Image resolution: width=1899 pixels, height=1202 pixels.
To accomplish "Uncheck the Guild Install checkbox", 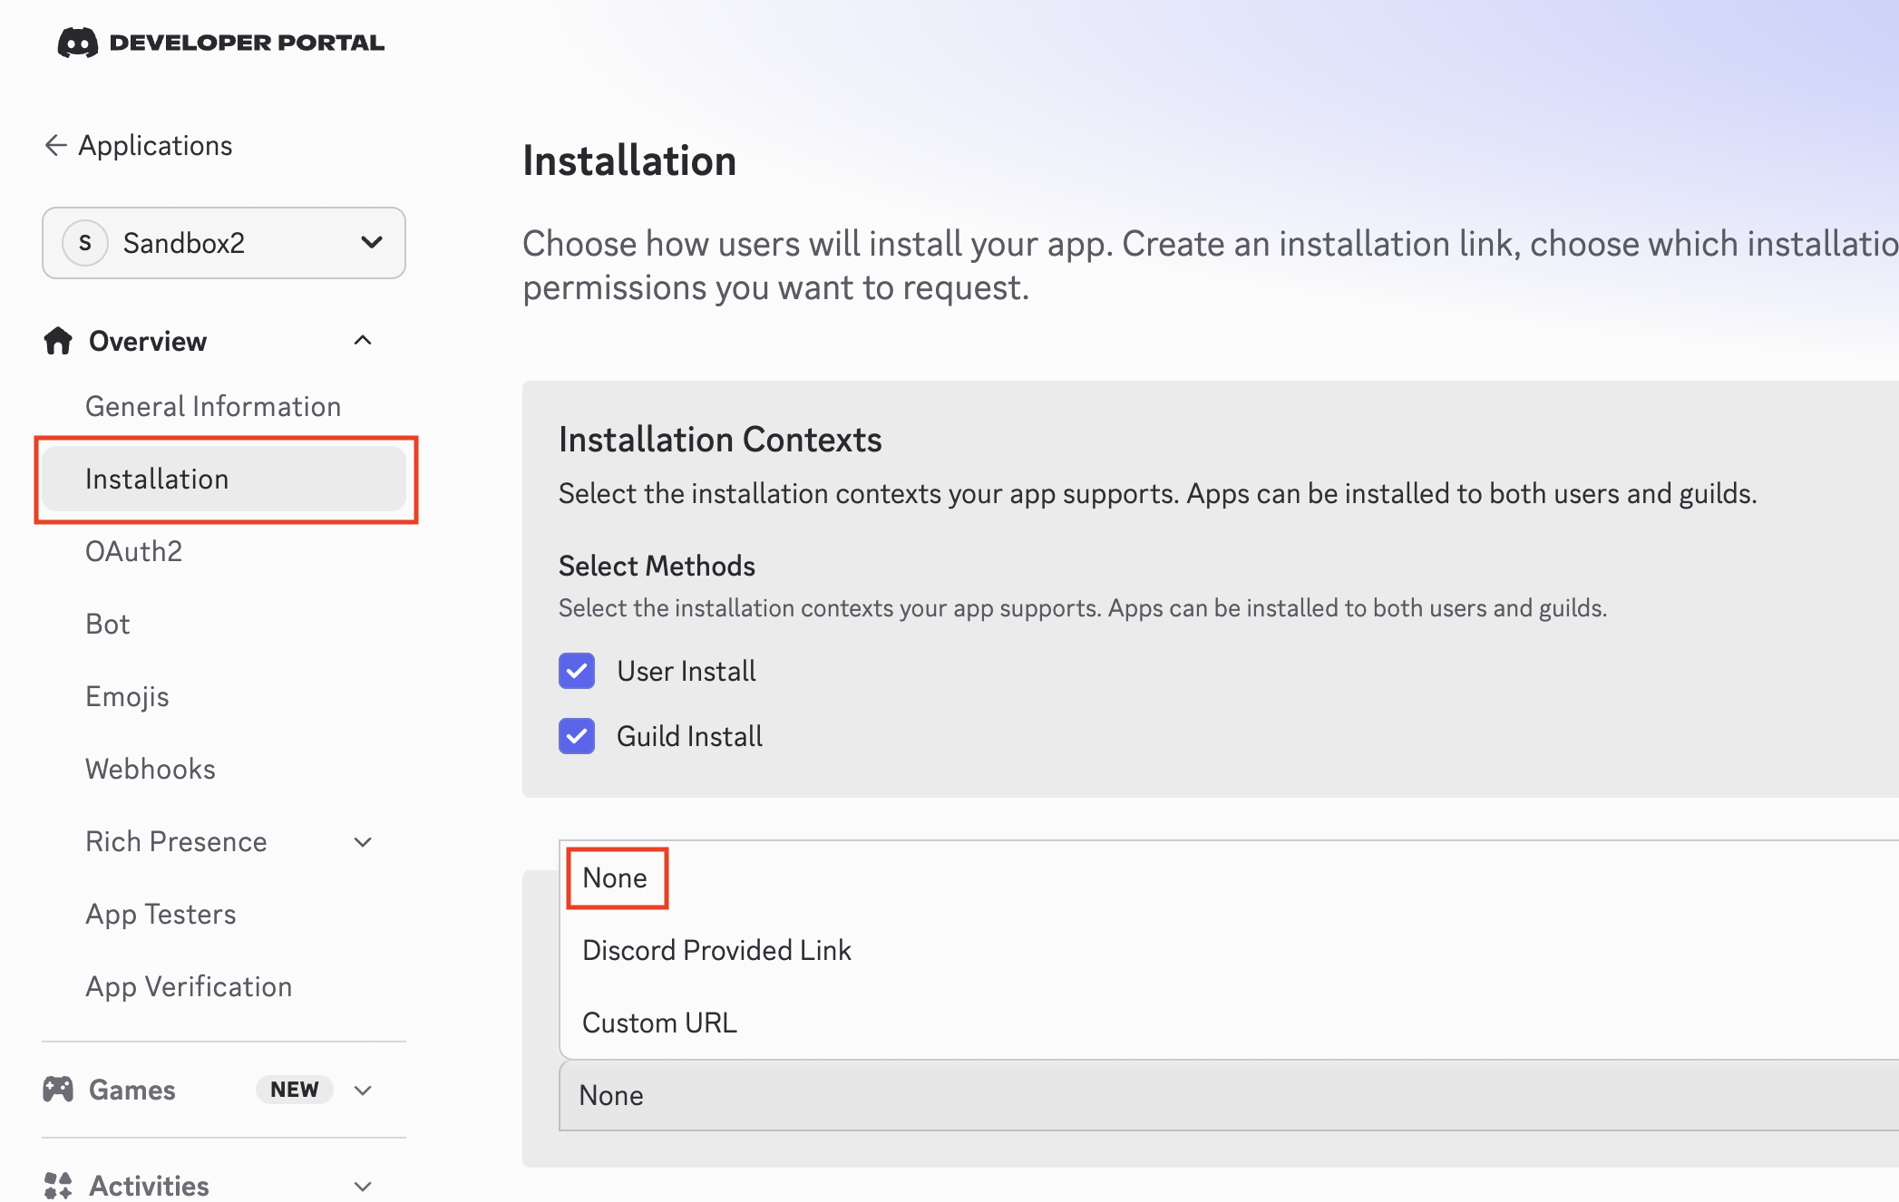I will pyautogui.click(x=577, y=736).
